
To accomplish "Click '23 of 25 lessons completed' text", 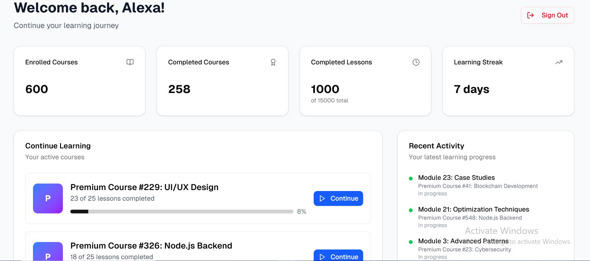I will (x=112, y=198).
